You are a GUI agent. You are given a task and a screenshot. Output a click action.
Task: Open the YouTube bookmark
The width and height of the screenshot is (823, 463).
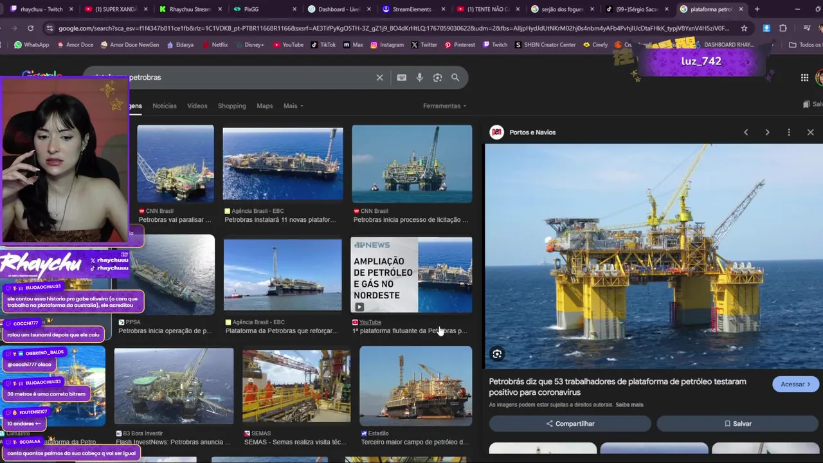point(288,44)
